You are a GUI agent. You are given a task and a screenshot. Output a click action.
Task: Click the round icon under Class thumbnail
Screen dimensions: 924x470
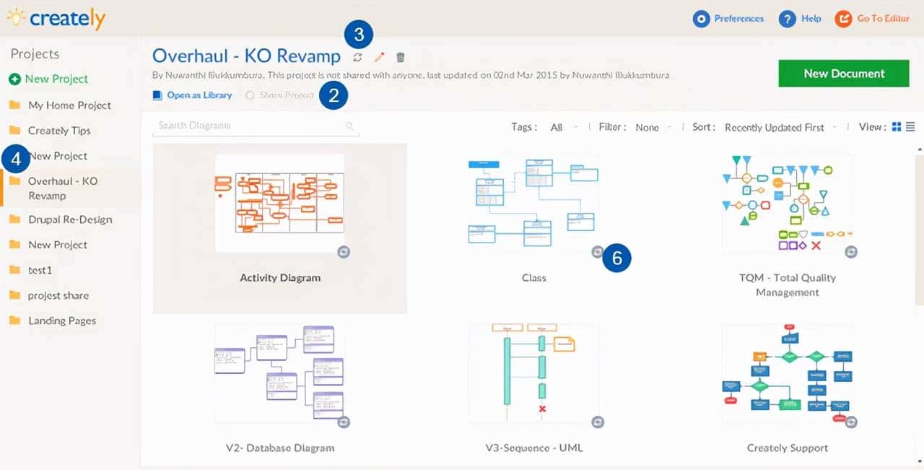point(597,251)
